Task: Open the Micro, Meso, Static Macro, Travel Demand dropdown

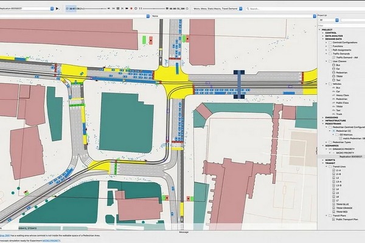Action: tap(241, 9)
